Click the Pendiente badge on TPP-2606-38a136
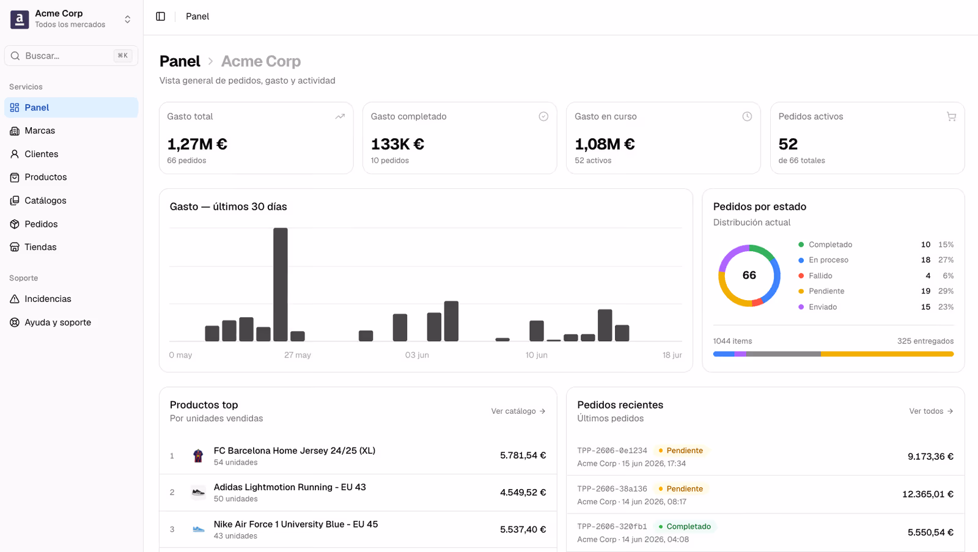The image size is (978, 552). (x=681, y=488)
